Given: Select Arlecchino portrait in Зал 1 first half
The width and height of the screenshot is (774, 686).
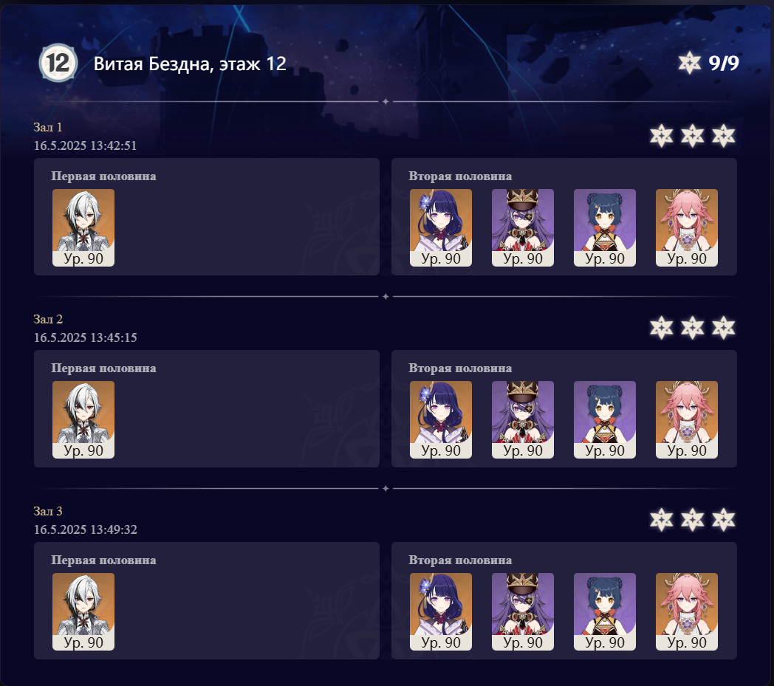Looking at the screenshot, I should coord(83,227).
